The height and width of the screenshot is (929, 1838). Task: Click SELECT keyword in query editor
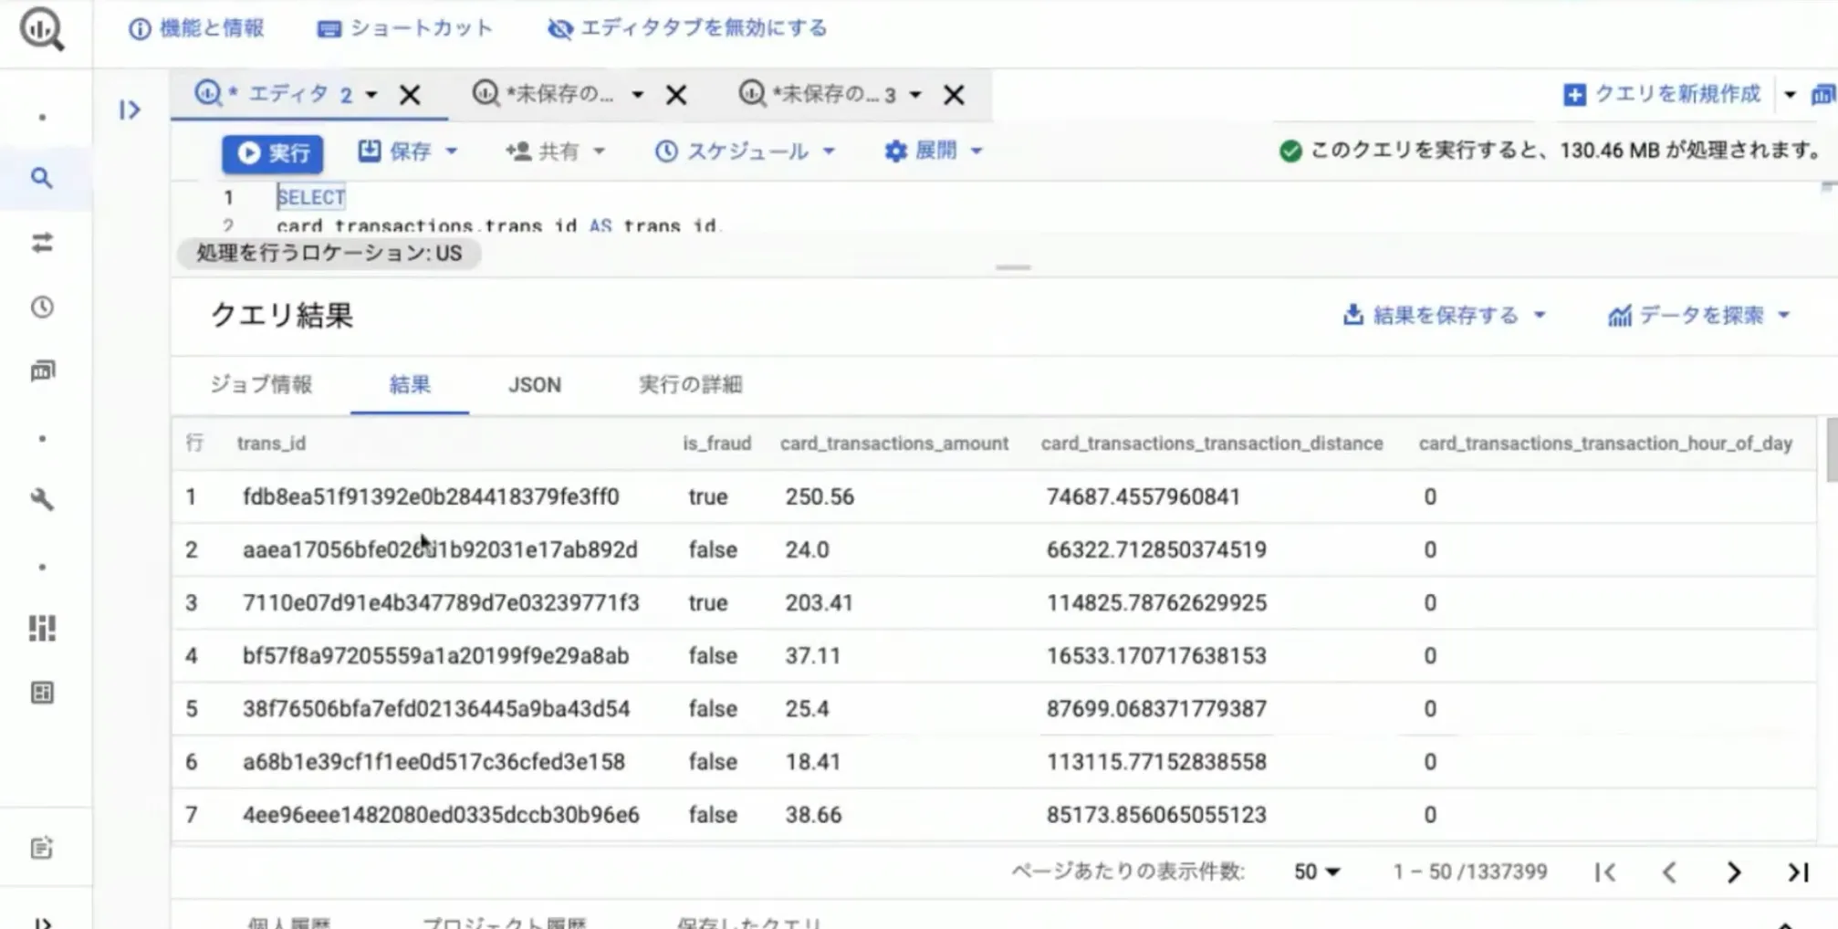tap(311, 197)
